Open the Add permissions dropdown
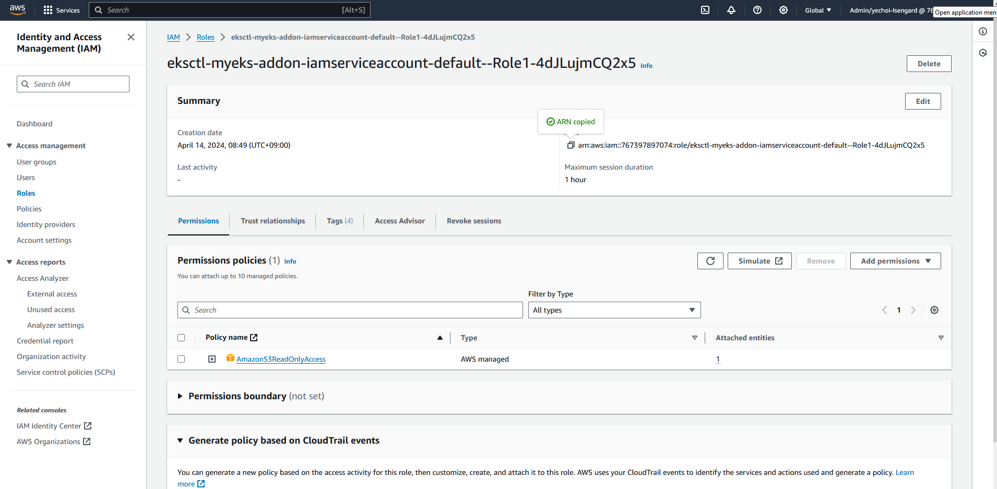The height and width of the screenshot is (489, 997). (896, 261)
